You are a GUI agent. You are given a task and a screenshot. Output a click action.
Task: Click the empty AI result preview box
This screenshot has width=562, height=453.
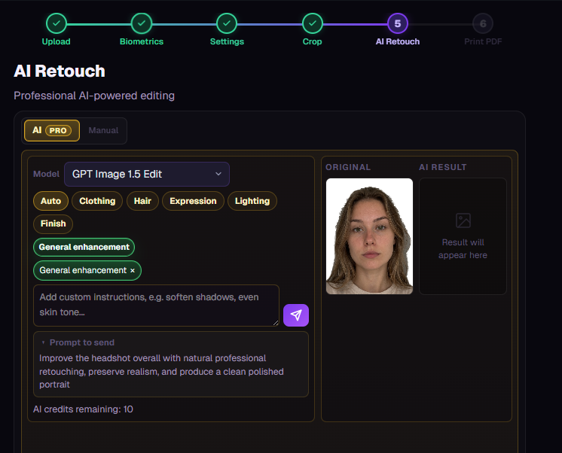[463, 236]
